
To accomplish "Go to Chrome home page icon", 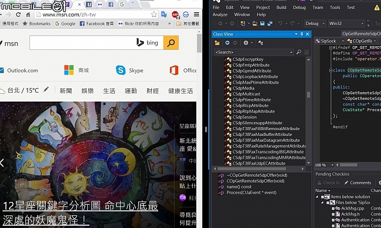I will [x=28, y=15].
